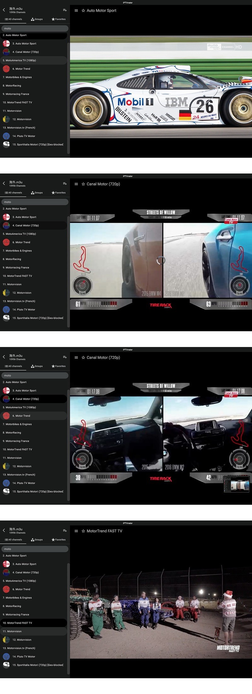Play MotoAmerica TV (1080p) in Auto Motor Sport window
The height and width of the screenshot is (694, 252).
[20, 60]
